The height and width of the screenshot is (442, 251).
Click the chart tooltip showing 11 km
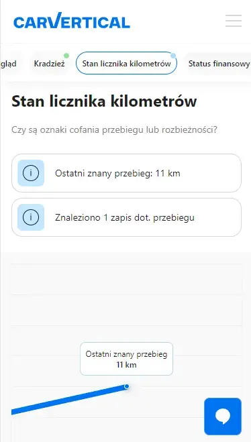[x=126, y=359]
